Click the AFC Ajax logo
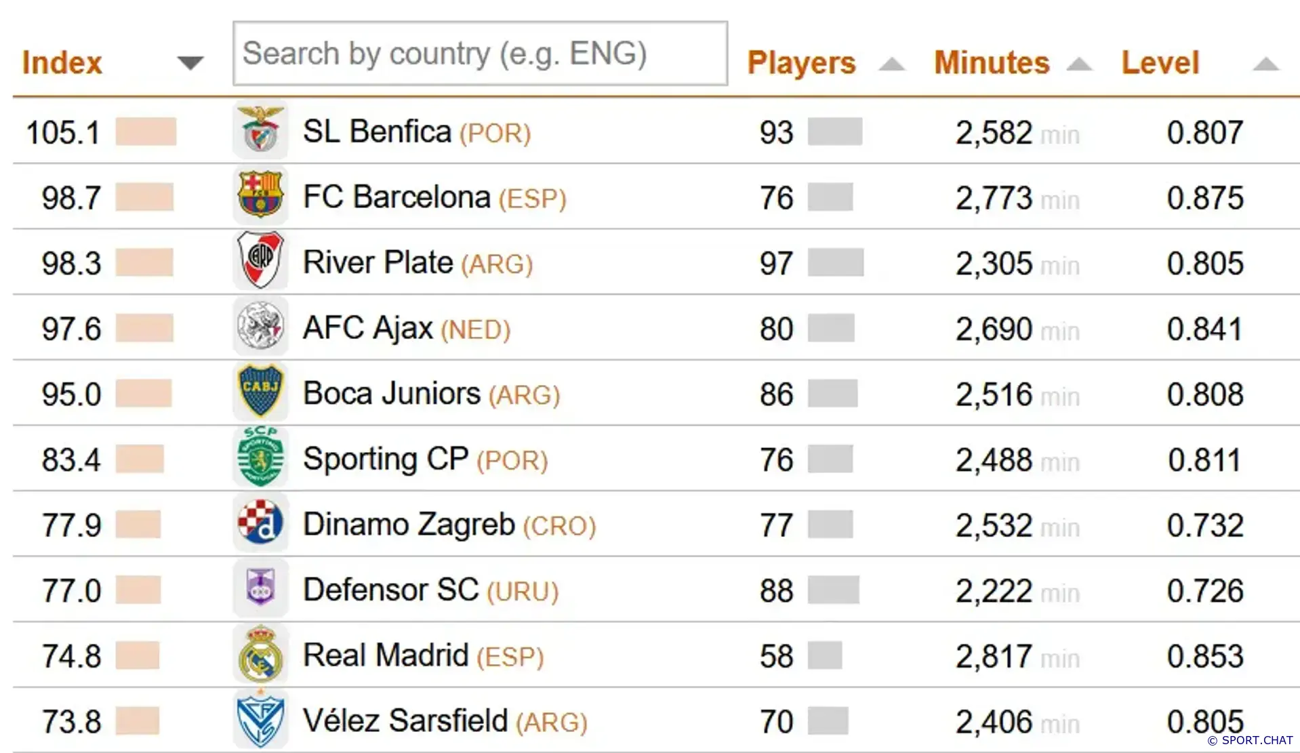This screenshot has height=753, width=1300. pyautogui.click(x=260, y=327)
